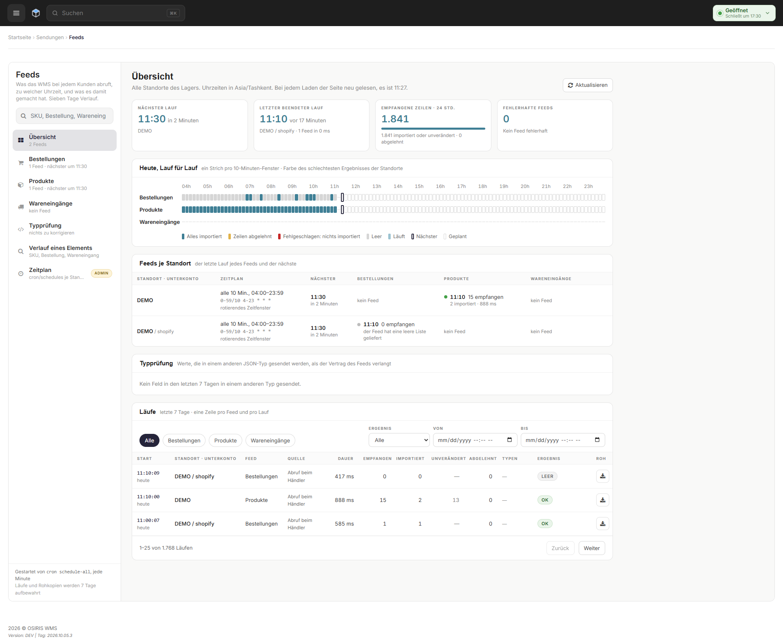Image resolution: width=783 pixels, height=641 pixels.
Task: Click the Sendungen breadcrumb link
Action: pos(50,38)
